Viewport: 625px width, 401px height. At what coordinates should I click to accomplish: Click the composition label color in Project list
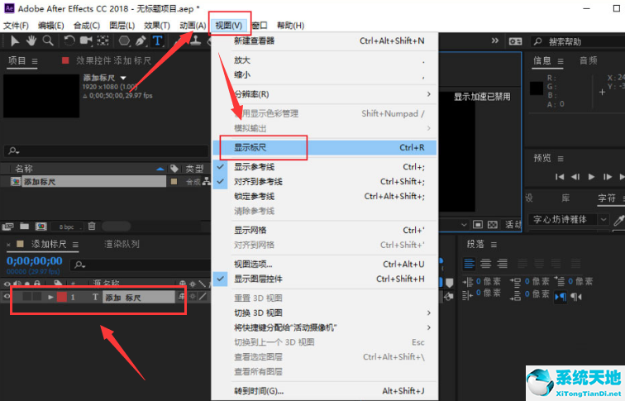pos(174,182)
